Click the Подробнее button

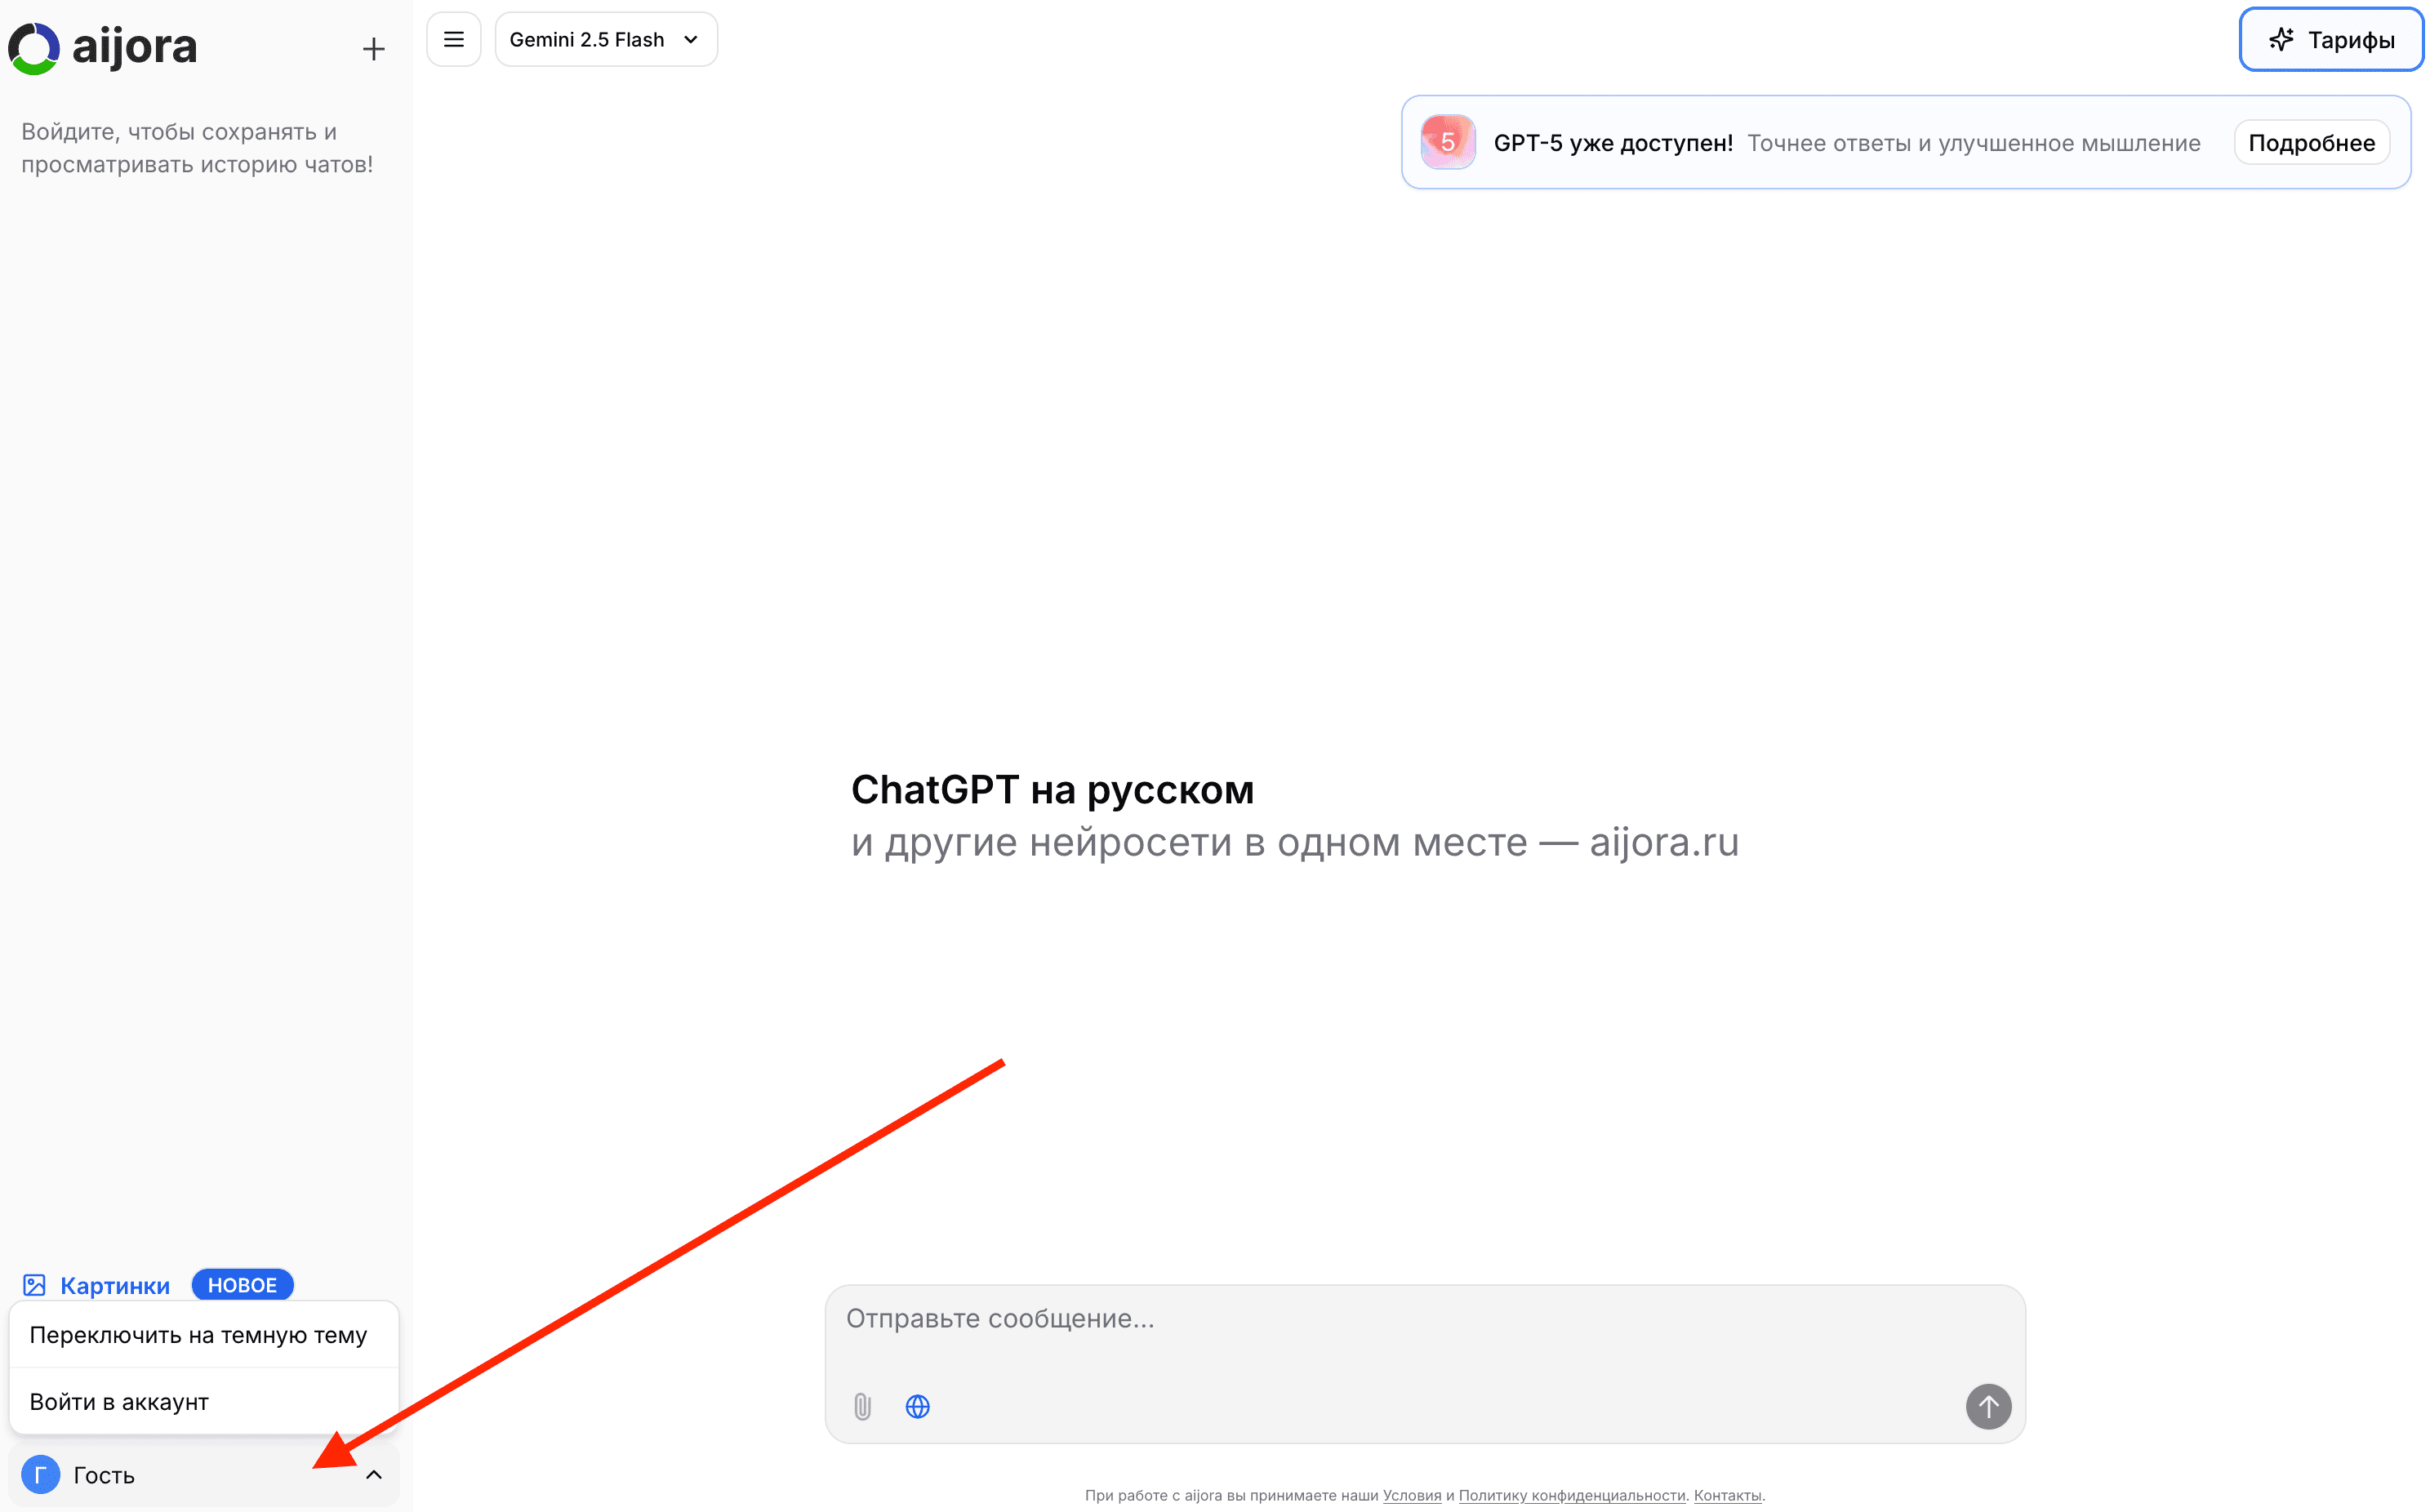click(2311, 143)
